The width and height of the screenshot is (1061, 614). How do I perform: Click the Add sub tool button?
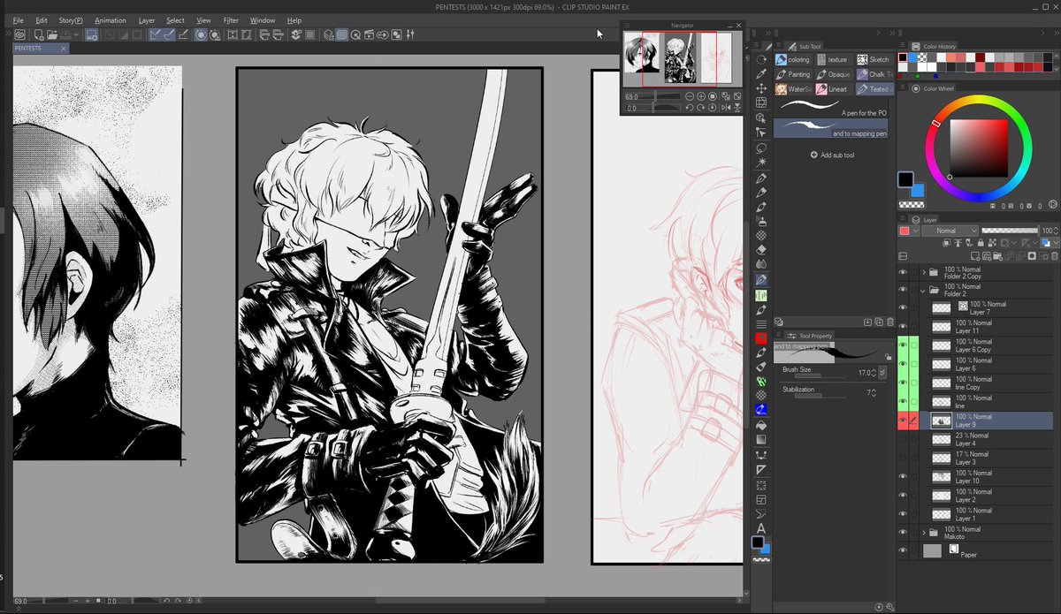coord(833,155)
